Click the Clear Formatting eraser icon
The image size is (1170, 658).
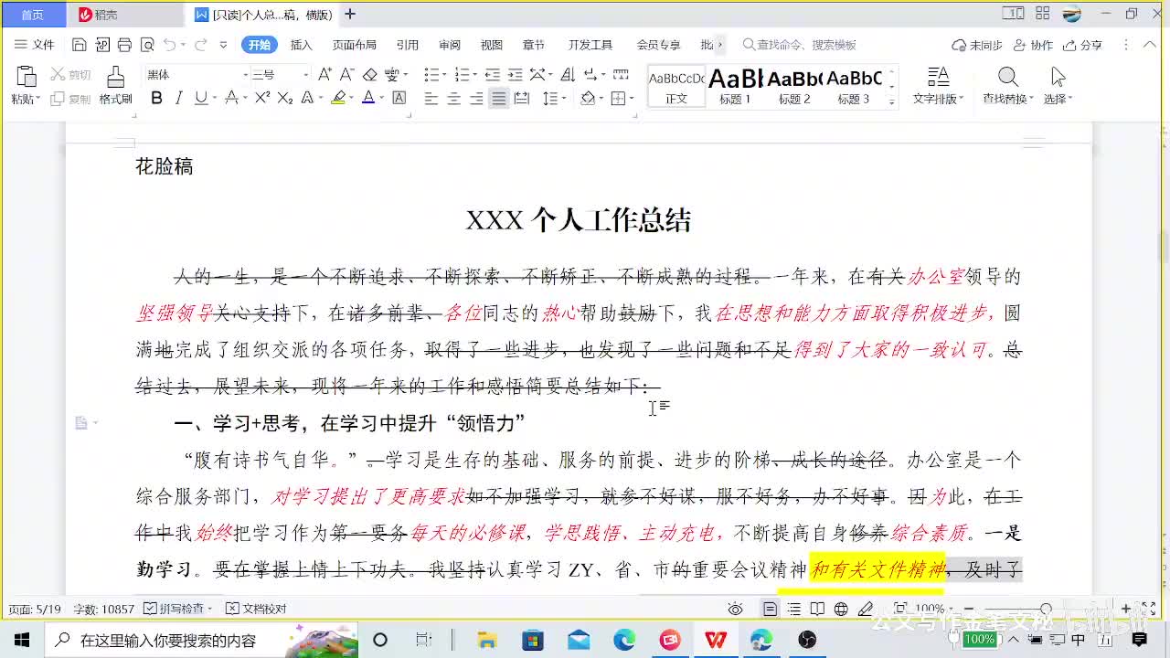pyautogui.click(x=369, y=75)
